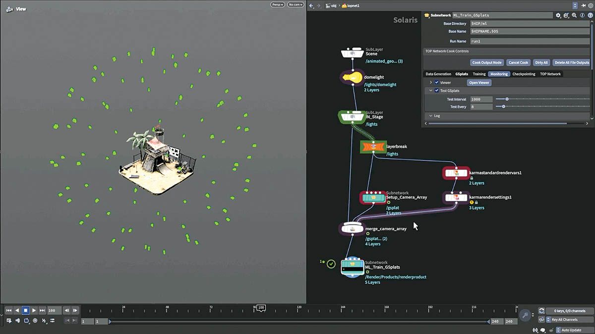
Task: Click the playback loop mode icon
Action: pyautogui.click(x=27, y=321)
